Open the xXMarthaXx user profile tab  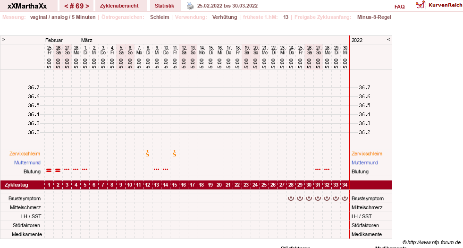click(27, 6)
